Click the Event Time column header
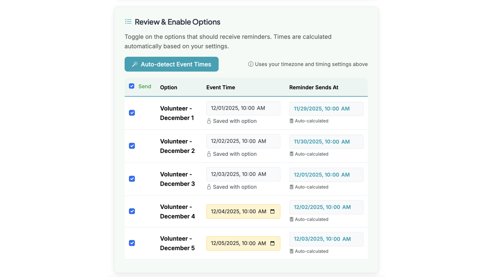The width and height of the screenshot is (494, 277). pos(221,87)
